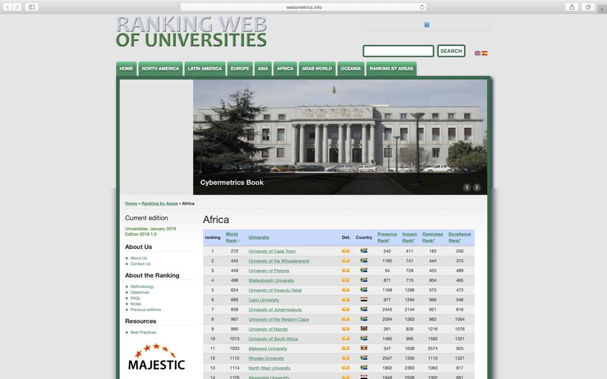
Task: Follow the Ranking by Areas breadcrumb link
Action: click(159, 204)
